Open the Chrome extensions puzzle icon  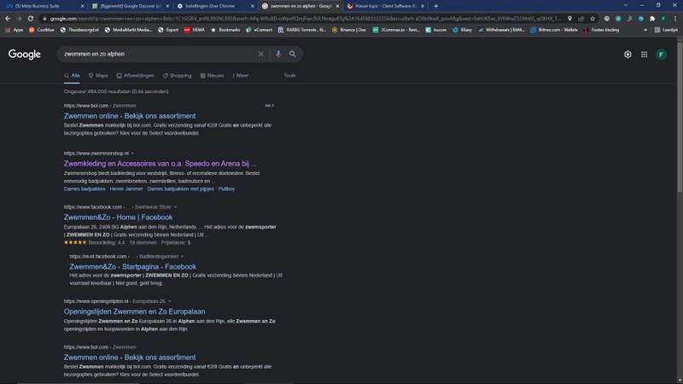652,19
